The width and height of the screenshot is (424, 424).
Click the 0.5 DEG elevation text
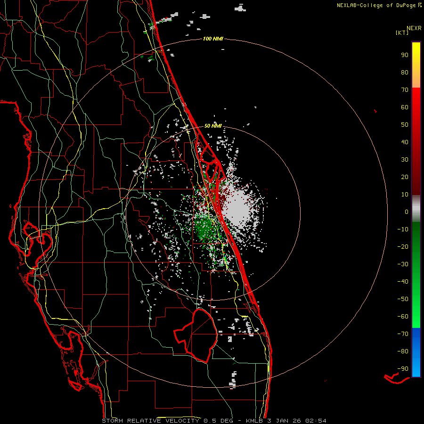coord(221,421)
